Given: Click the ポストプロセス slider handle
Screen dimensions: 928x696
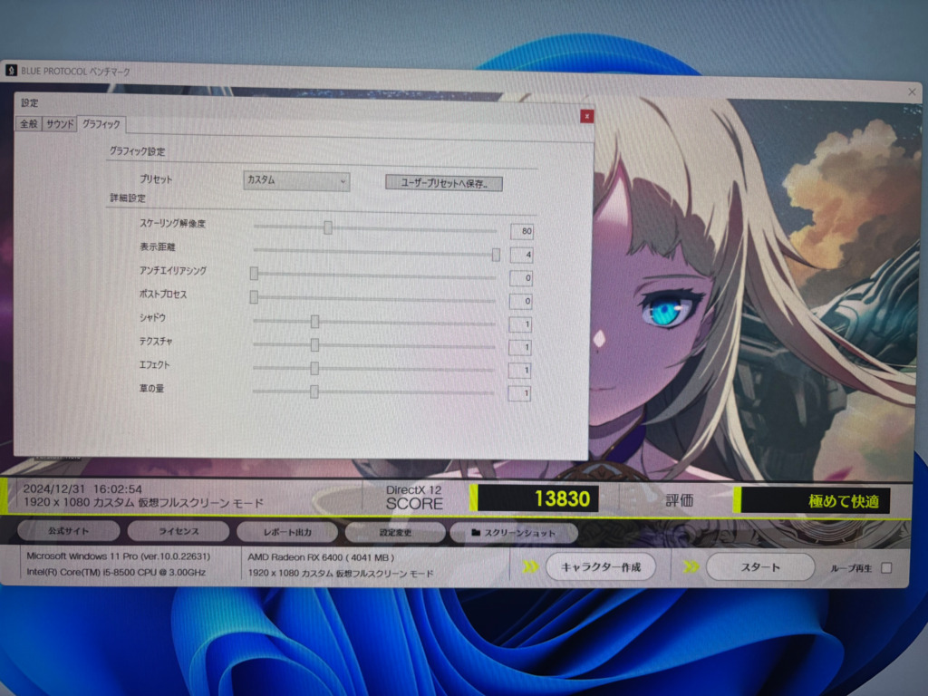Looking at the screenshot, I should click(x=254, y=296).
